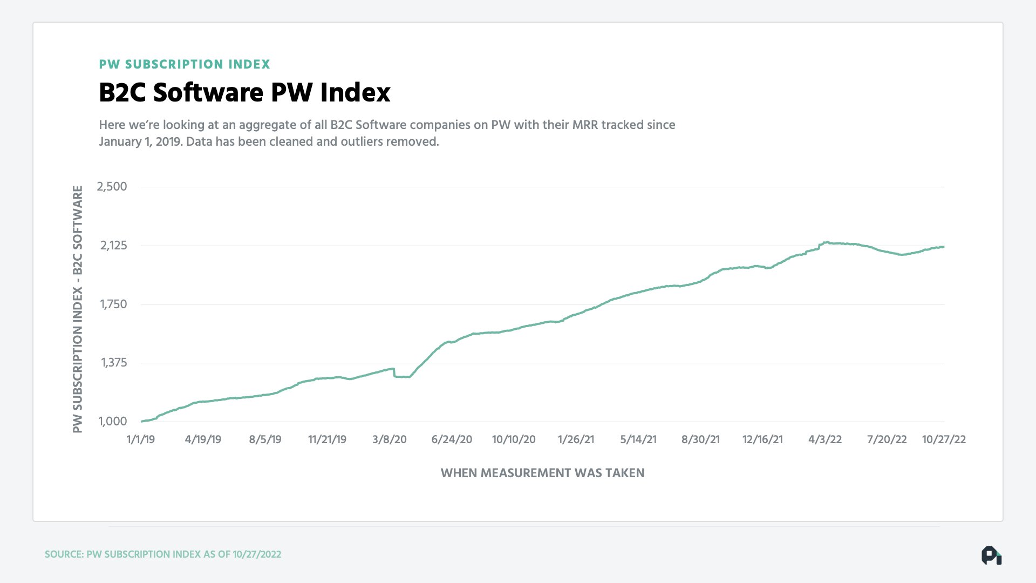The image size is (1036, 583).
Task: Select the 1/1/19 date label
Action: 141,439
